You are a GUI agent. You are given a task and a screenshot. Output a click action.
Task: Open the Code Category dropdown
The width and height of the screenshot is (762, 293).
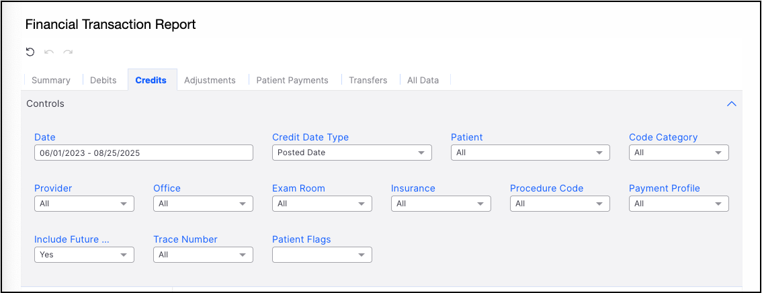[679, 153]
